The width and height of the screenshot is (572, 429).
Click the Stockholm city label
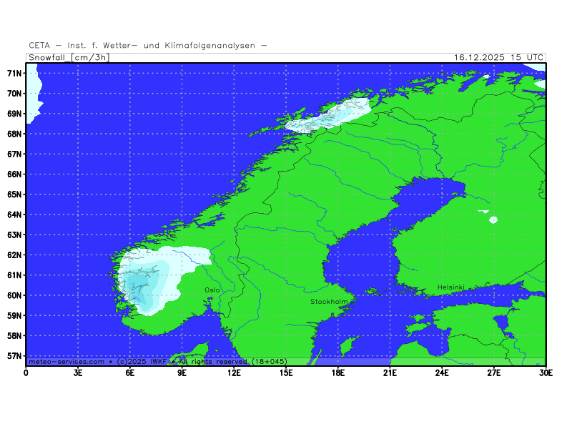tap(329, 302)
